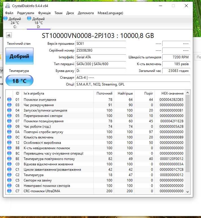The width and height of the screenshot is (201, 218).
Task: Click the Поріг column header
Action: pyautogui.click(x=145, y=93)
